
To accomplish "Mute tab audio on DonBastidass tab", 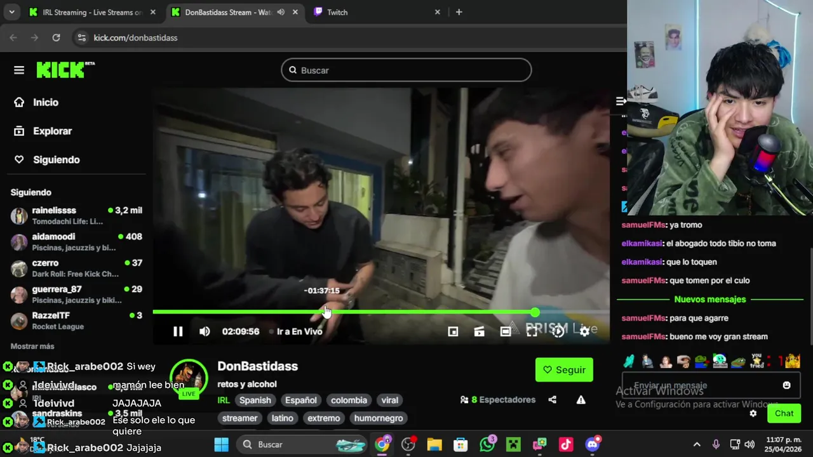I will pos(281,12).
